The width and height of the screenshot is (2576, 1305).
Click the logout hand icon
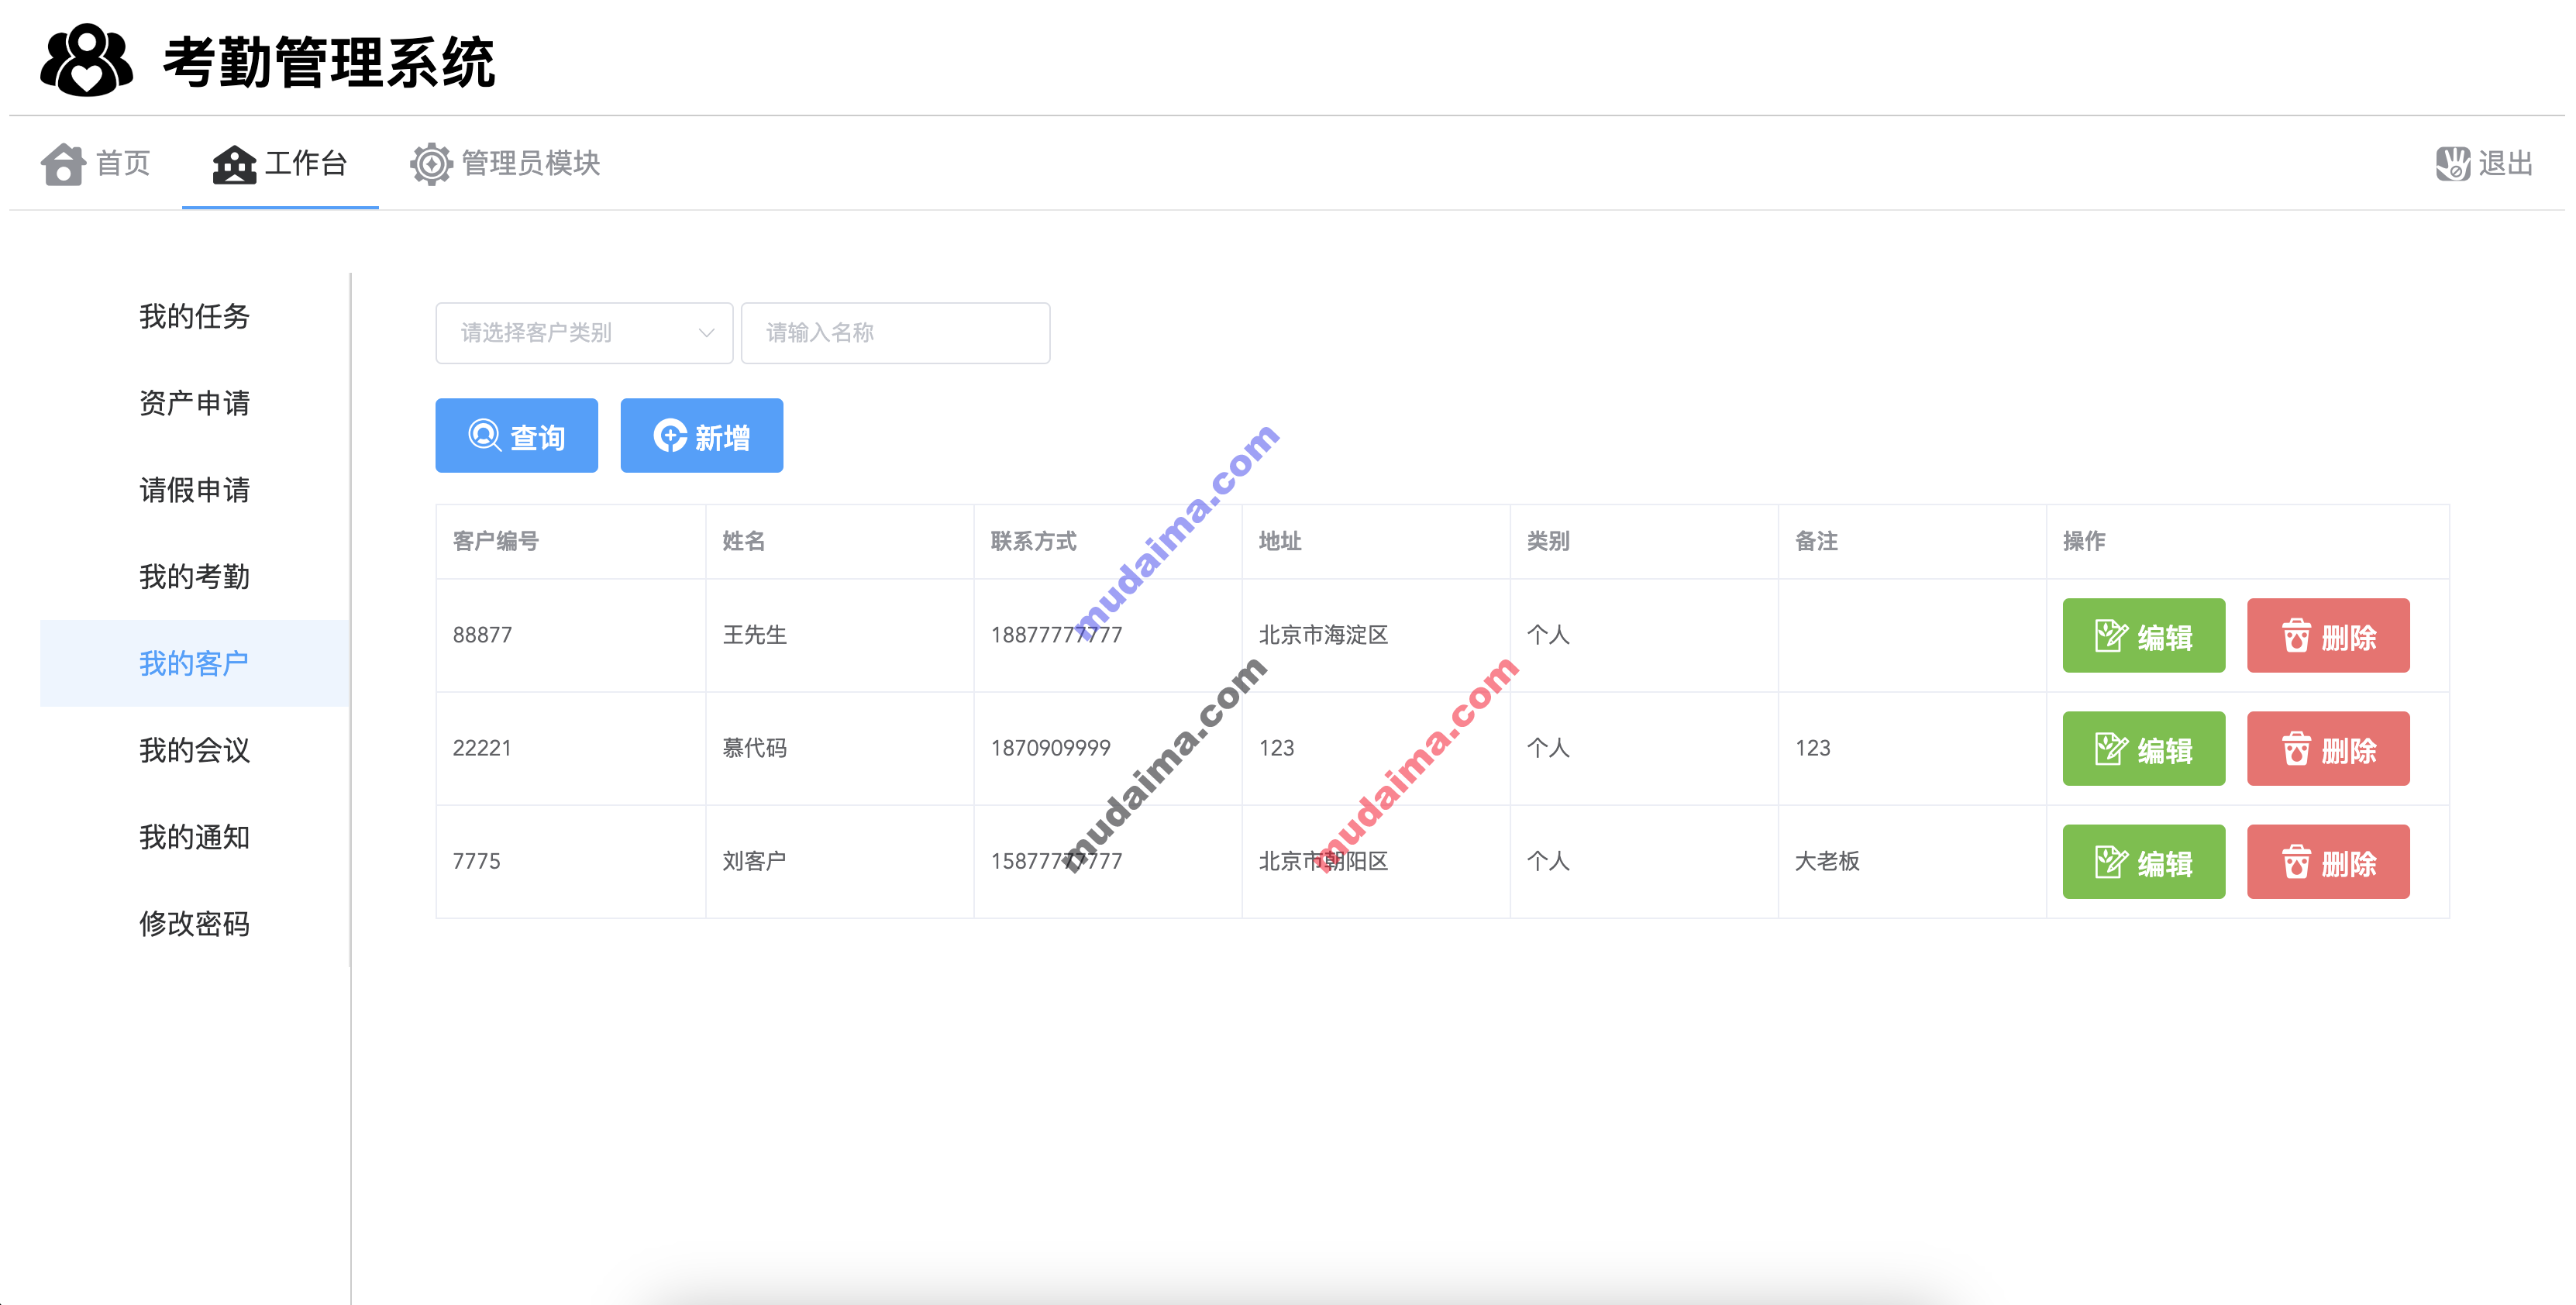(2452, 164)
